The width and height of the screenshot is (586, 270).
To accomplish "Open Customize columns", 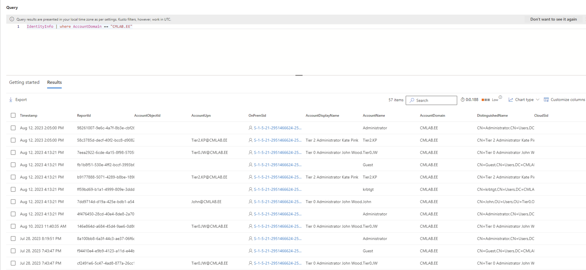I will click(564, 100).
